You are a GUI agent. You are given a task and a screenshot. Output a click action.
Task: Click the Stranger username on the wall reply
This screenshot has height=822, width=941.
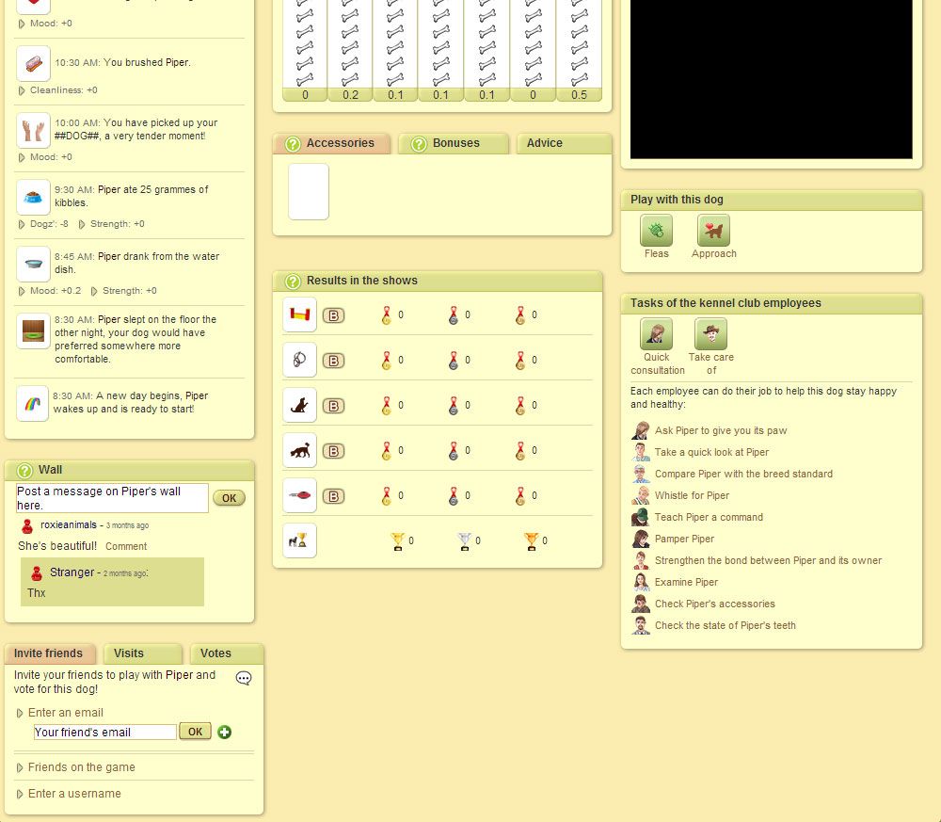(x=72, y=572)
